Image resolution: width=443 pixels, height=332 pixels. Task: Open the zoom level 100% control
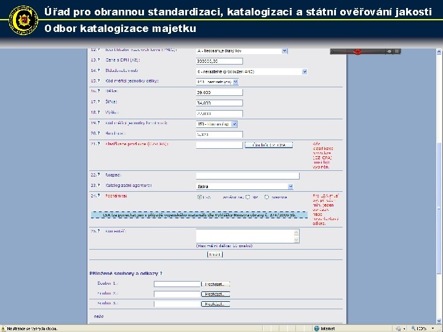pos(419,328)
